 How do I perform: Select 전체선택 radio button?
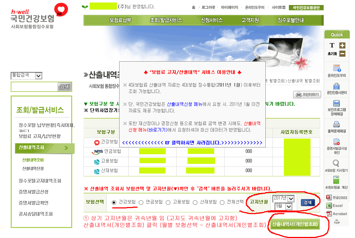click(x=222, y=202)
